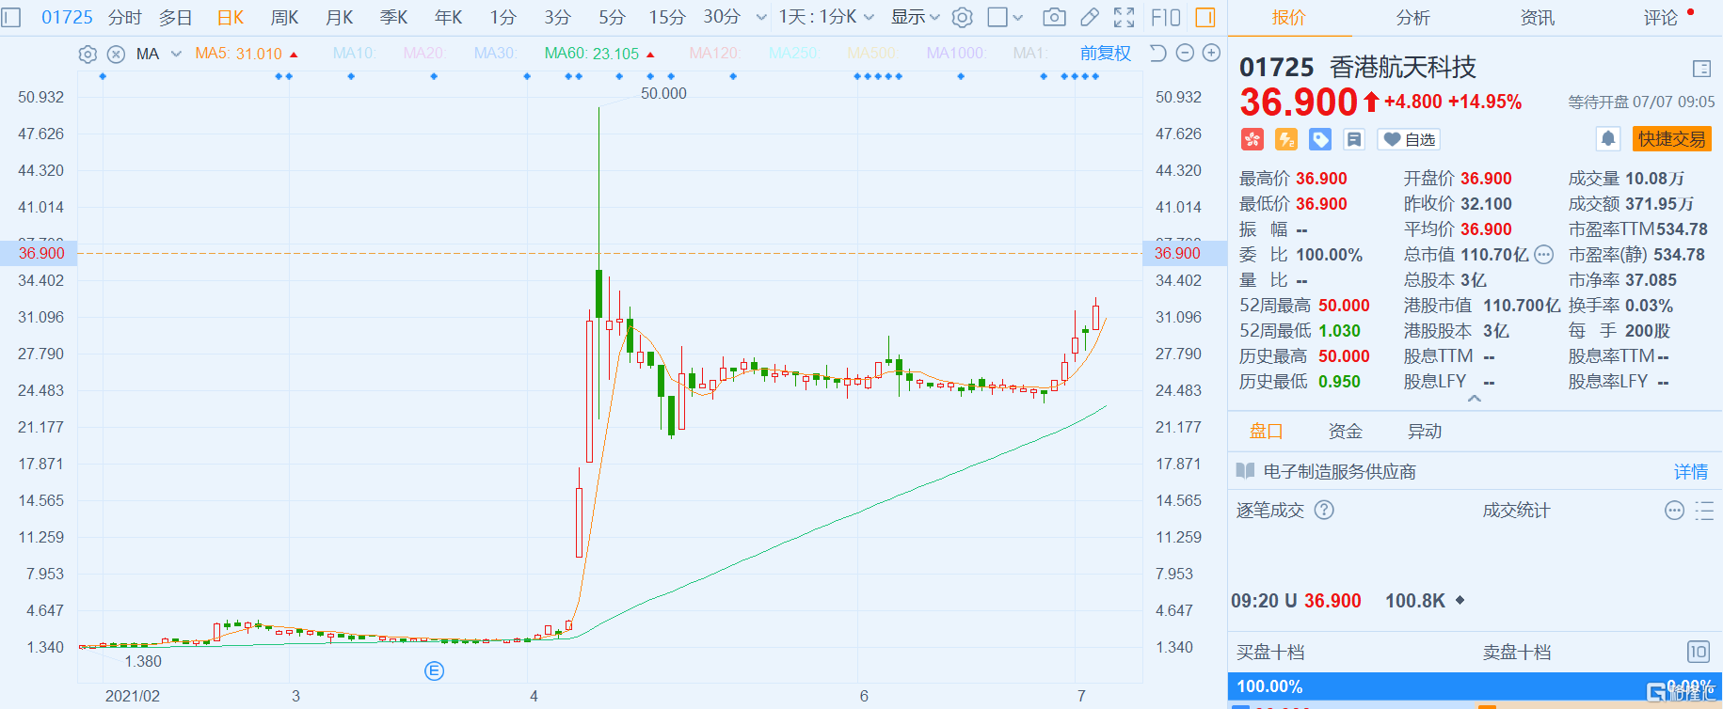Click the 快捷交易 quick trade button
Image resolution: width=1723 pixels, height=709 pixels.
1671,139
